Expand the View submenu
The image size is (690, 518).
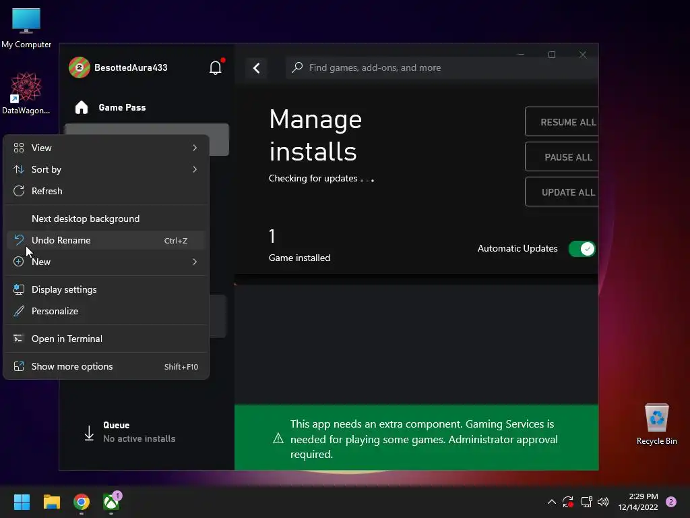(x=106, y=148)
